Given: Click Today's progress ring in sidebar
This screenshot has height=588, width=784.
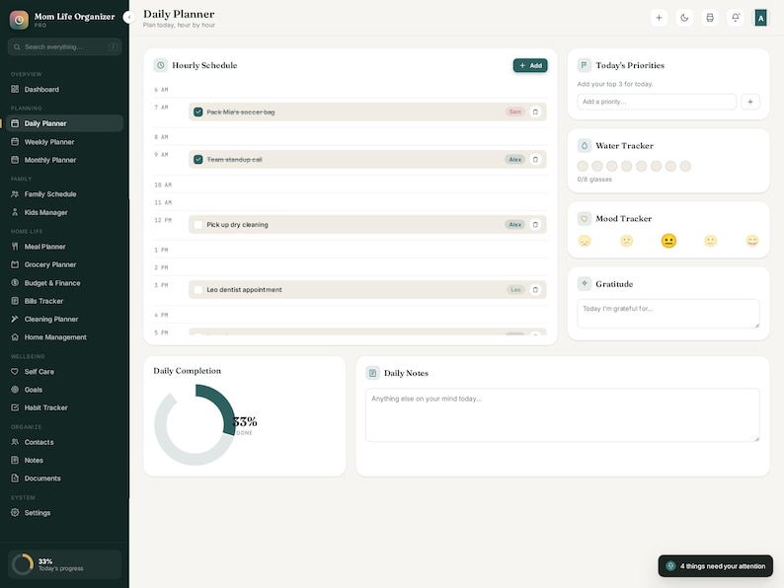Looking at the screenshot, I should tap(23, 564).
